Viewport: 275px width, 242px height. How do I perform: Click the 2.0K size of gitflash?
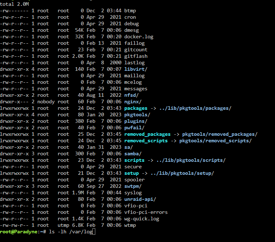click(78, 56)
